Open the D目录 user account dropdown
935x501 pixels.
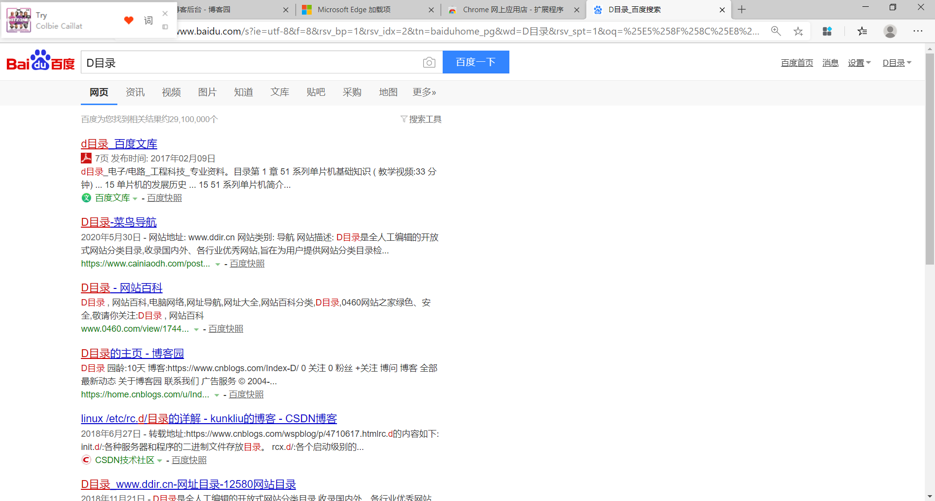tap(897, 63)
